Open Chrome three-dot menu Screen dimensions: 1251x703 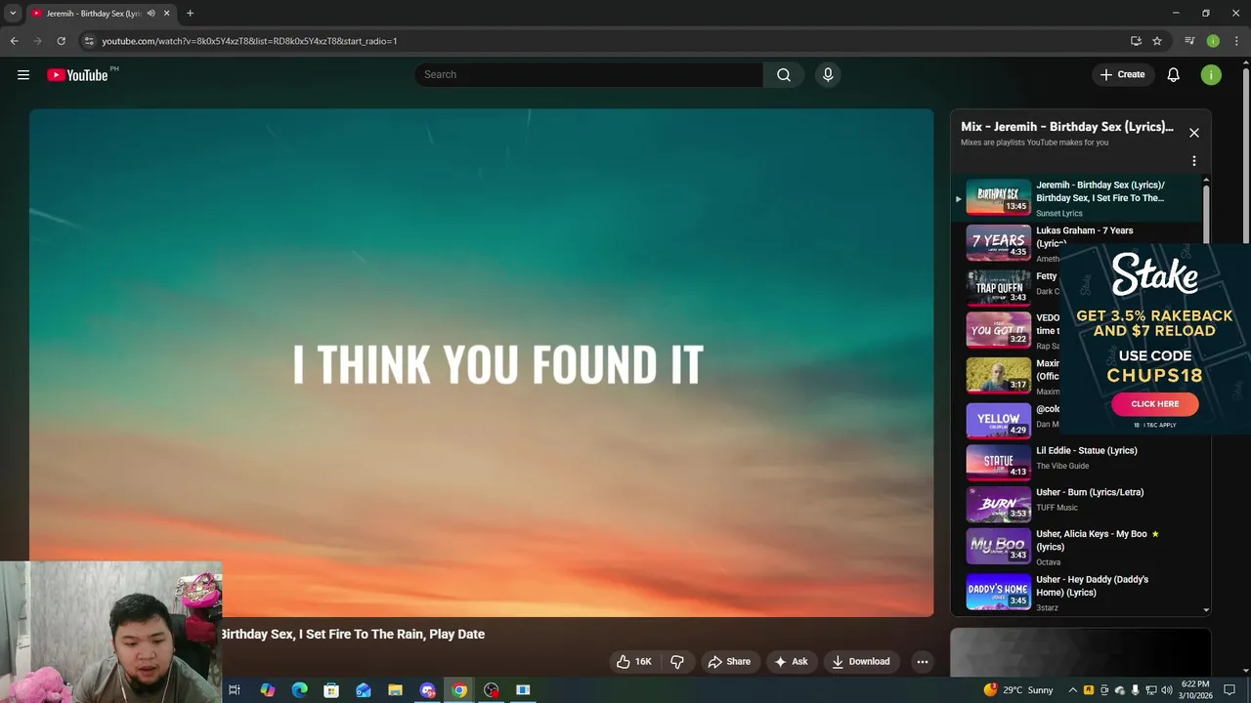[1236, 41]
